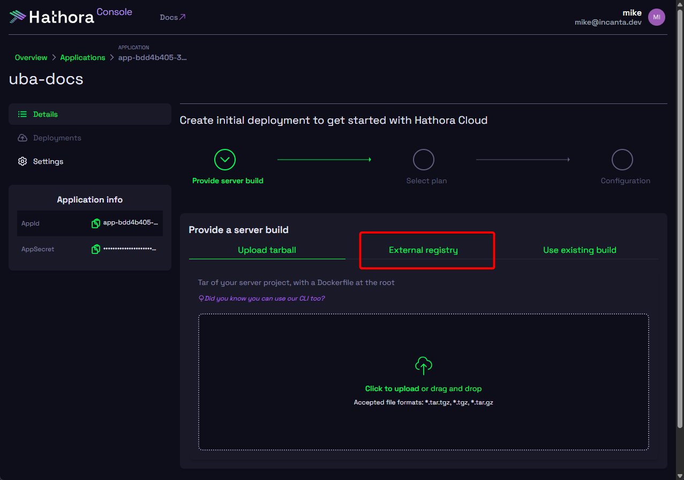The height and width of the screenshot is (480, 684).
Task: Click the MI user avatar
Action: [x=657, y=17]
